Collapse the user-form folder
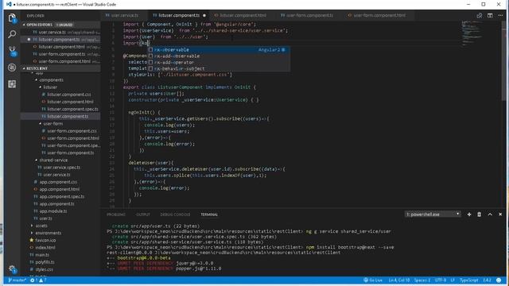The width and height of the screenshot is (509, 286). click(53, 124)
